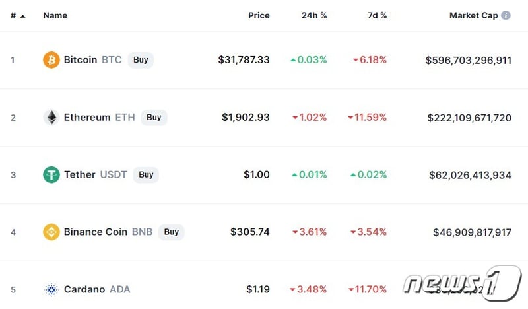The height and width of the screenshot is (309, 528).
Task: Sort by Market Cap column header
Action: tap(473, 15)
